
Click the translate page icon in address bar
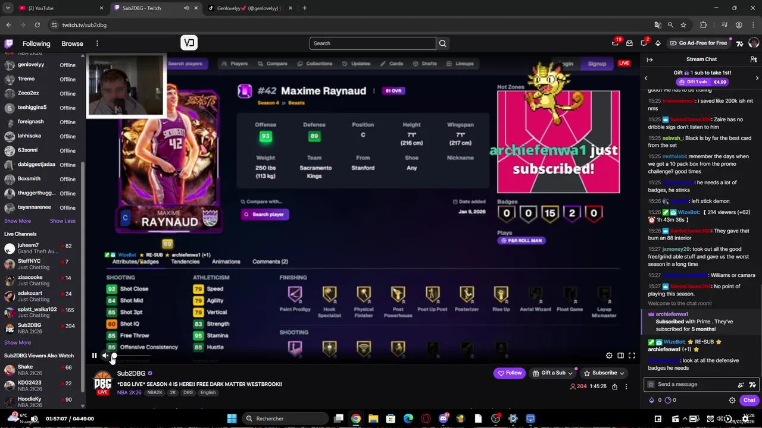coord(658,25)
